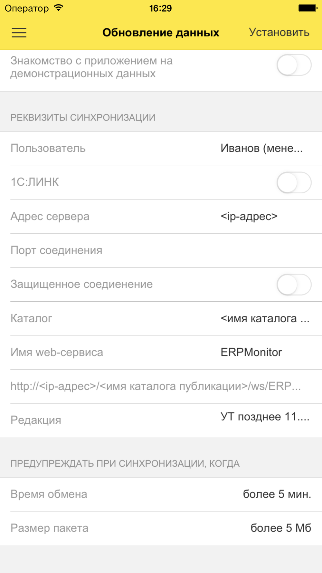Tap the Обновление данных title
The image size is (322, 573).
coord(161,33)
